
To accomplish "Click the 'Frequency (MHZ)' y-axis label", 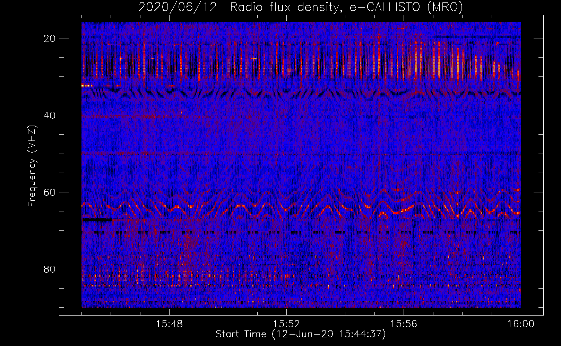I will pyautogui.click(x=32, y=166).
